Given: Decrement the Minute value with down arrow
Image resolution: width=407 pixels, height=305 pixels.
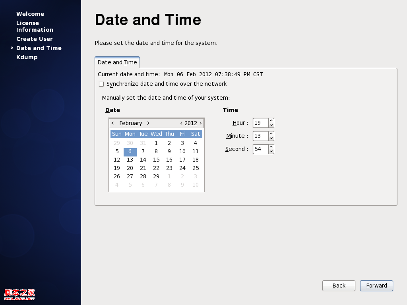Looking at the screenshot, I should tap(271, 138).
